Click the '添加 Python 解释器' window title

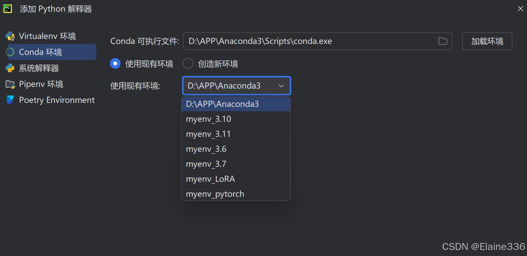[56, 9]
